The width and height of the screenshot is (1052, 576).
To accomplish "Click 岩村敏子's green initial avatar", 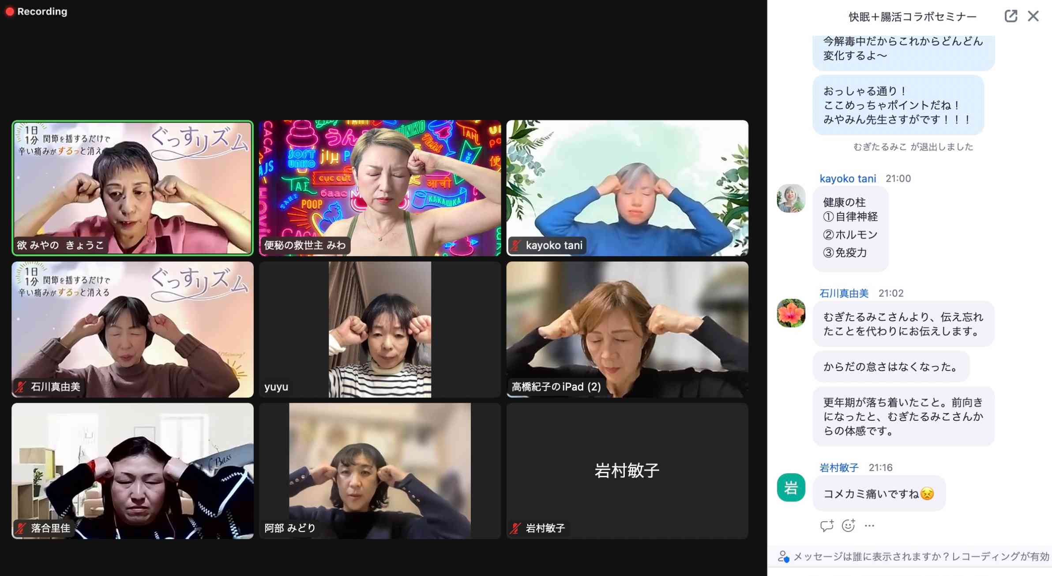I will (791, 487).
